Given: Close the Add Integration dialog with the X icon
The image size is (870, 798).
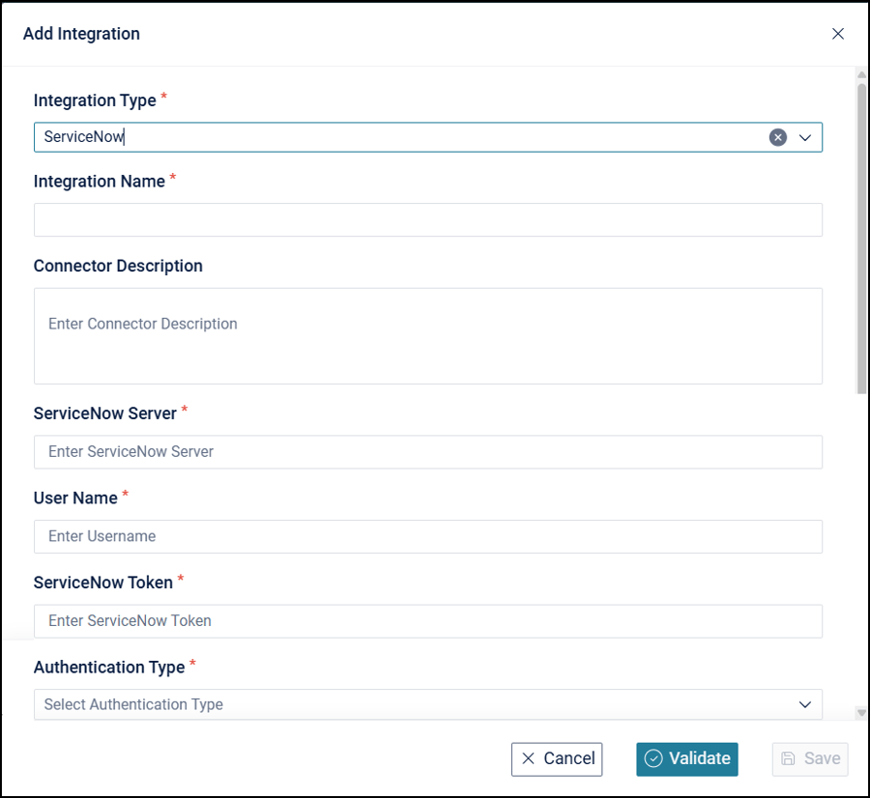Looking at the screenshot, I should click(838, 34).
